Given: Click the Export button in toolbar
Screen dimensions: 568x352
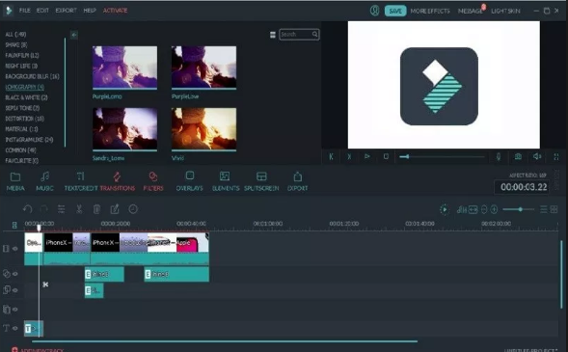Looking at the screenshot, I should tap(297, 181).
